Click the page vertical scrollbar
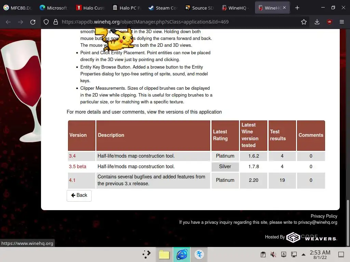The height and width of the screenshot is (262, 350). tap(348, 223)
